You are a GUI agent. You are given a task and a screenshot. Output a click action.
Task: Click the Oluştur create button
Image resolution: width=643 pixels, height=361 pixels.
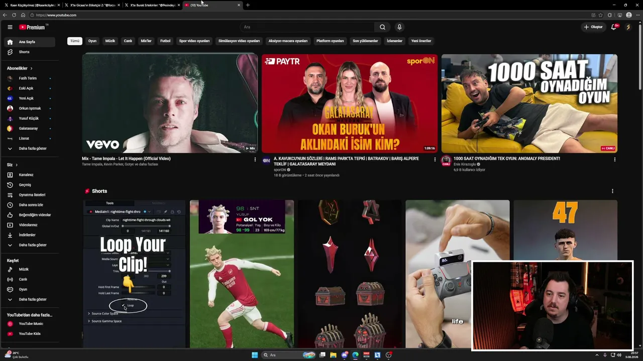(x=593, y=27)
